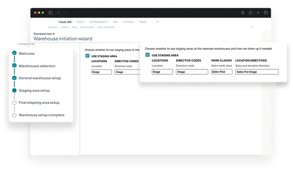Open the Chart of Accounts link

point(106,27)
